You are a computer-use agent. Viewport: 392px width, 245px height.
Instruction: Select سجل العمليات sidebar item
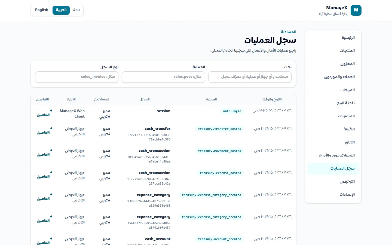click(333, 168)
